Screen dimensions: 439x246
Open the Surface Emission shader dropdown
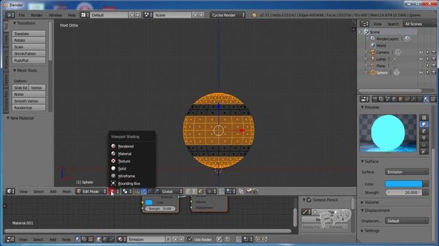[407, 172]
